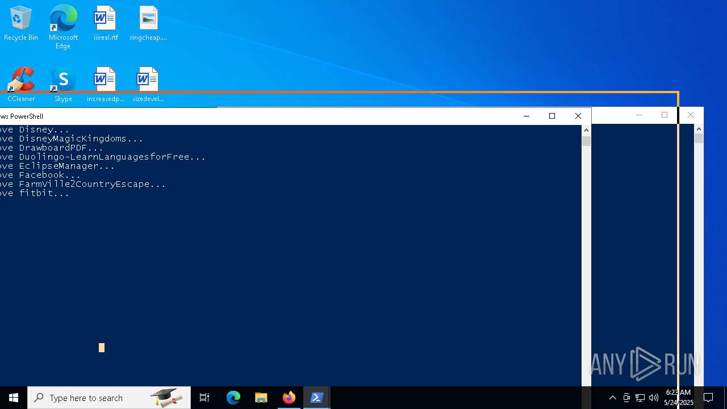
Task: Open the CCleaner desktop shortcut
Action: pos(21,85)
